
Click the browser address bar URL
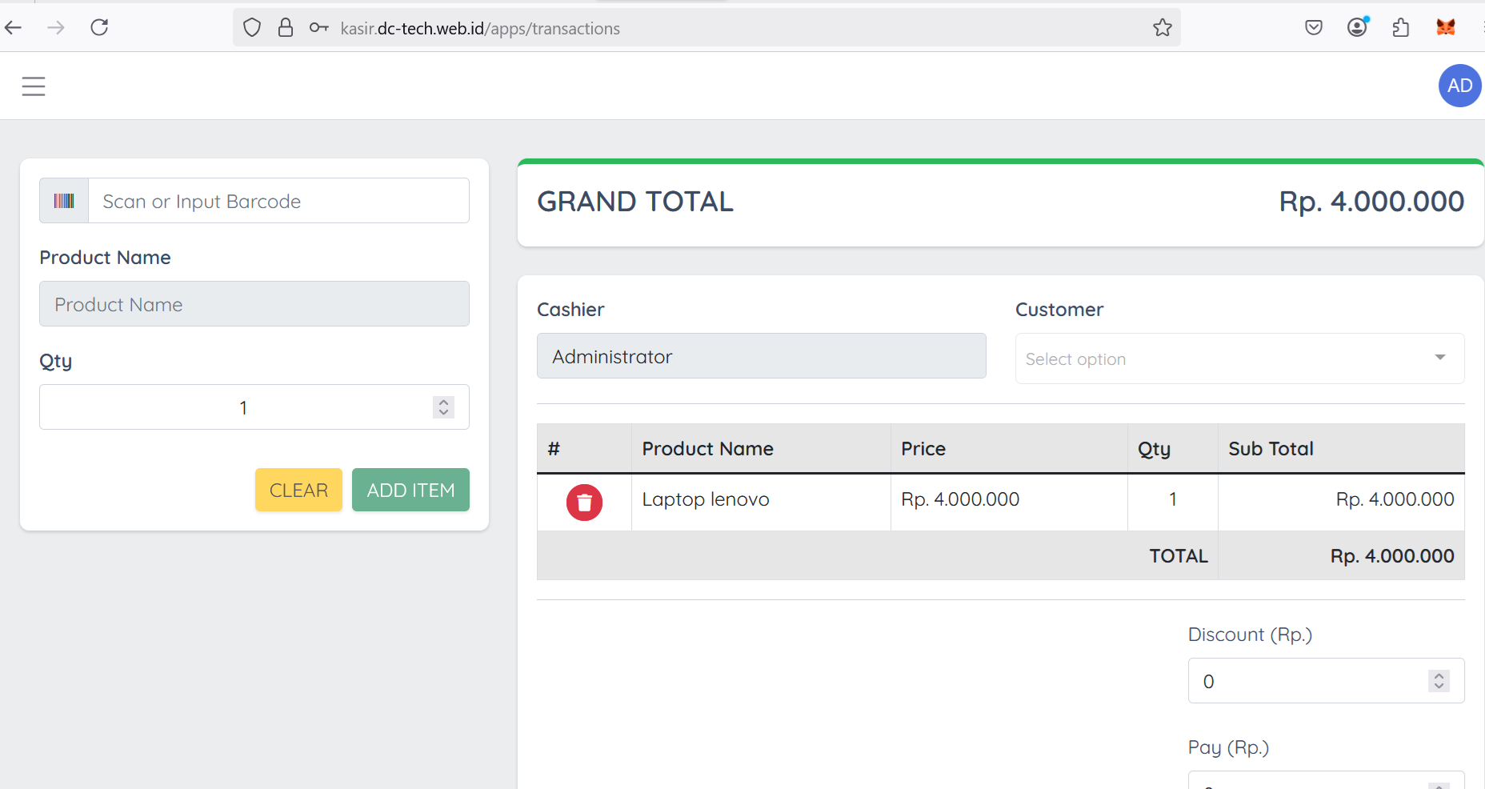(x=480, y=29)
